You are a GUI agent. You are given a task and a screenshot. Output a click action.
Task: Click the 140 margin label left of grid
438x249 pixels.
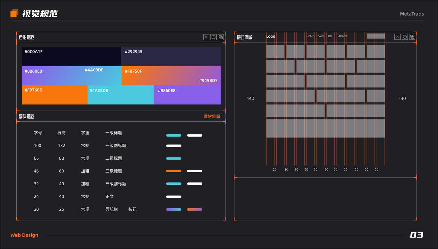click(250, 99)
